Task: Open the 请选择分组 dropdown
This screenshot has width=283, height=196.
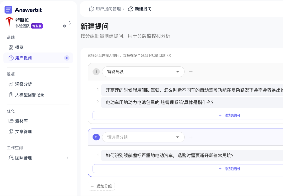Action: [x=143, y=137]
